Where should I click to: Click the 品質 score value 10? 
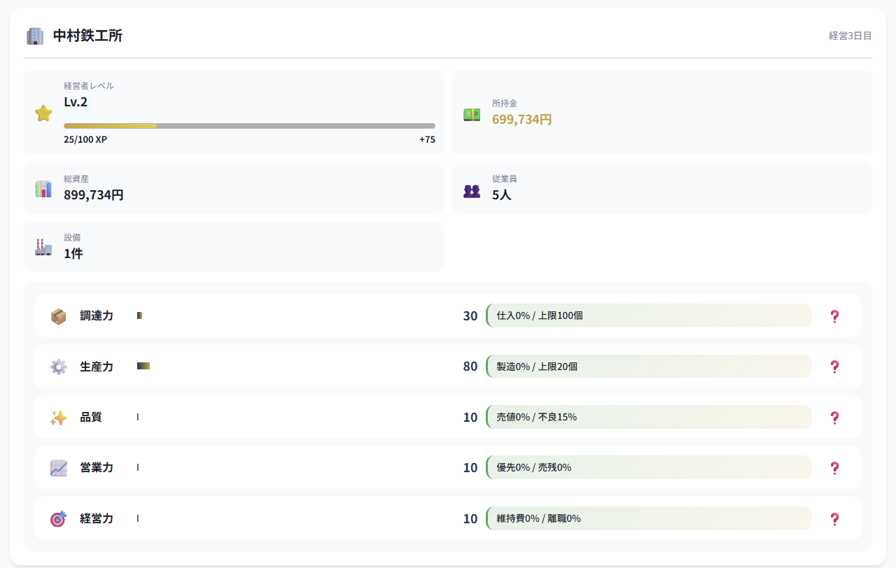click(470, 418)
